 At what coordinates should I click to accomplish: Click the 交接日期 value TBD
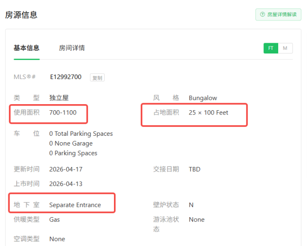tap(194, 169)
